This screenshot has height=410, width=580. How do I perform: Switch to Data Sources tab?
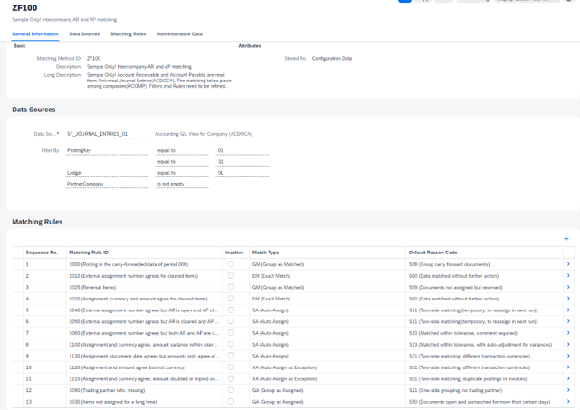pyautogui.click(x=84, y=34)
